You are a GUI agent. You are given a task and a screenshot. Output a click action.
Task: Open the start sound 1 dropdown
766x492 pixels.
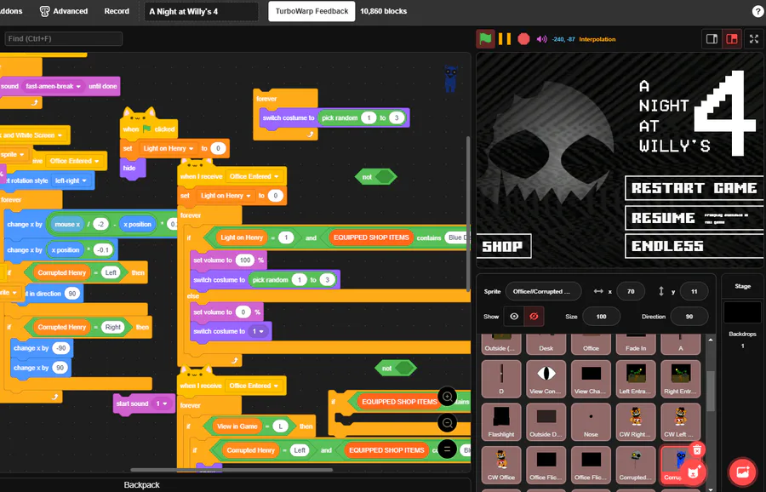161,403
